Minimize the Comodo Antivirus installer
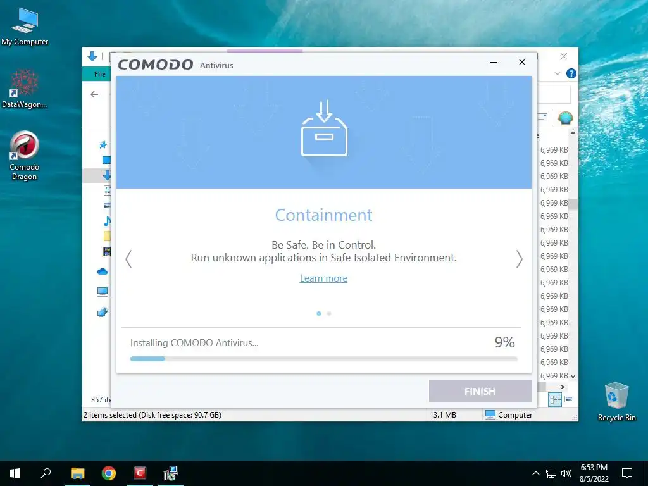The width and height of the screenshot is (648, 486). [x=494, y=63]
